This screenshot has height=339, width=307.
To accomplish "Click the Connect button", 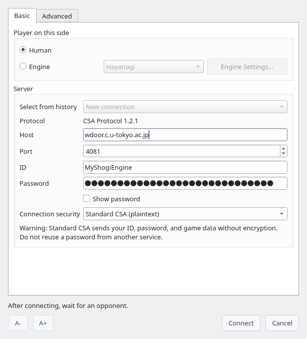I will tap(241, 323).
